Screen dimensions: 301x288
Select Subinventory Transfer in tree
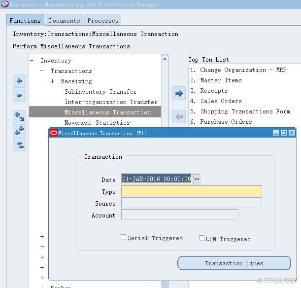(100, 92)
